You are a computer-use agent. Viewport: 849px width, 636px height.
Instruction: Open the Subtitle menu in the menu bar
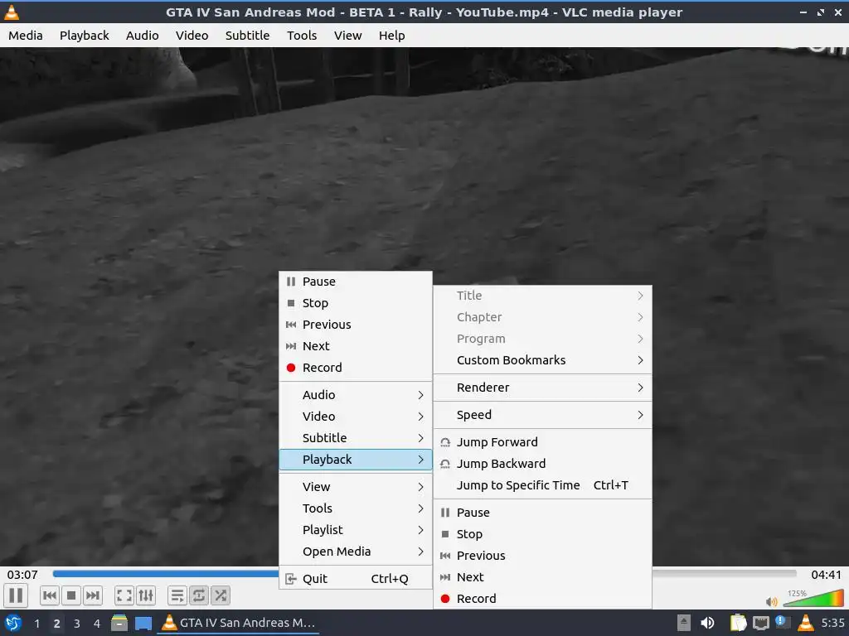[247, 35]
